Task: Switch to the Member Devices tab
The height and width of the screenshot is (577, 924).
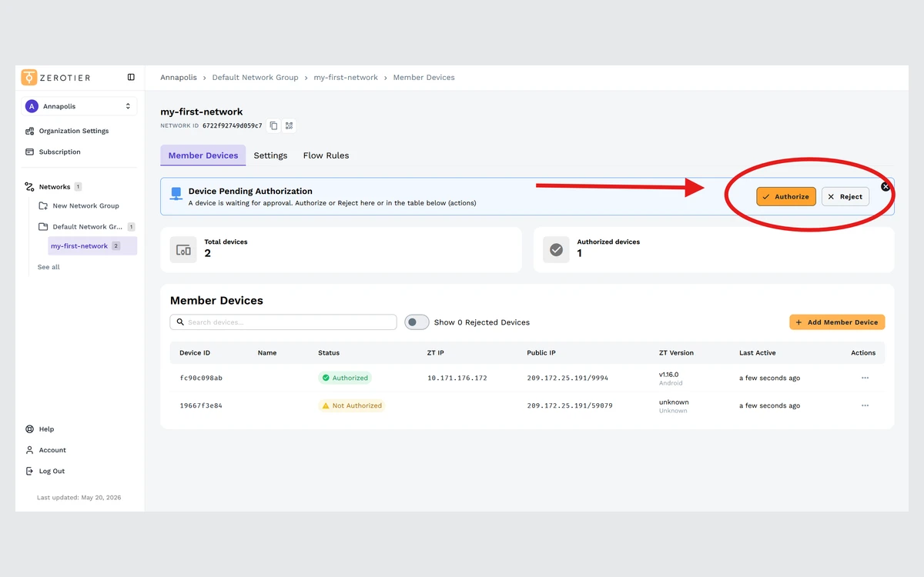Action: 203,155
